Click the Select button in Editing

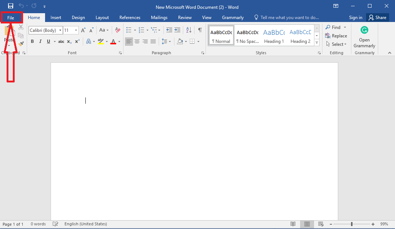pos(336,44)
